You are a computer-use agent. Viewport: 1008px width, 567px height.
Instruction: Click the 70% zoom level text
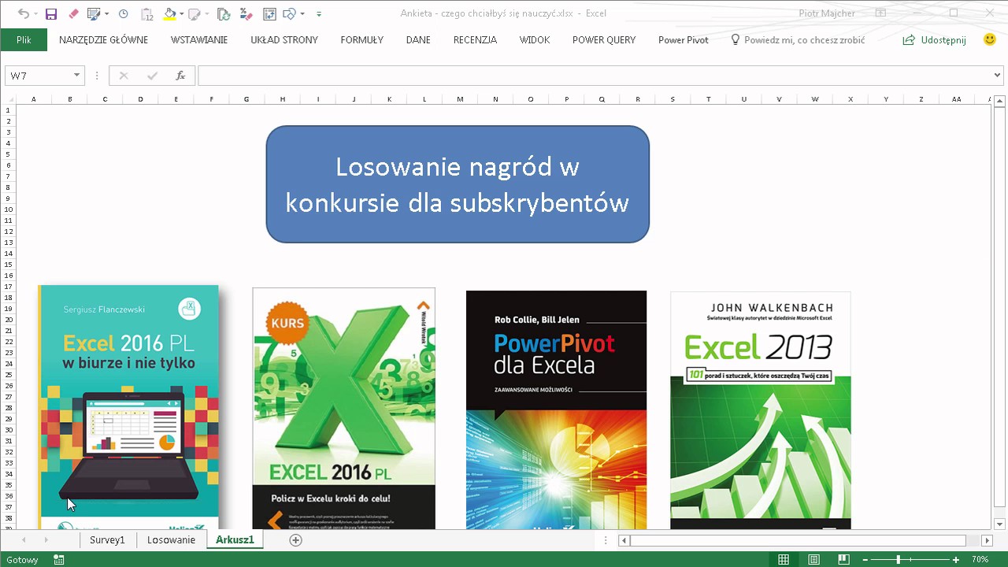980,559
